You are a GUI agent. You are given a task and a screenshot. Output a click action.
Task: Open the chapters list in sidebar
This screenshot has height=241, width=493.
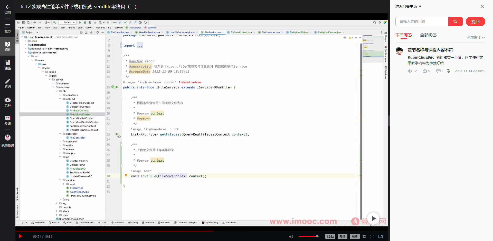7,28
